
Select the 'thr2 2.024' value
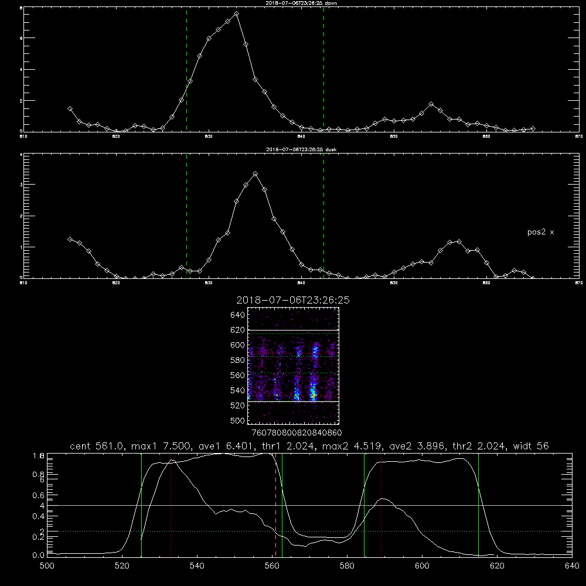[x=479, y=446]
